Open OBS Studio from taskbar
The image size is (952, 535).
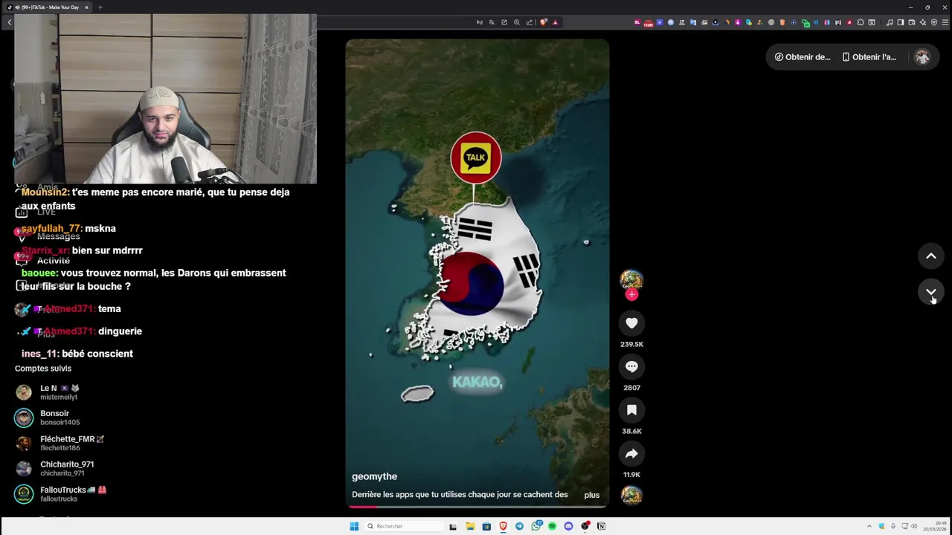tap(585, 526)
